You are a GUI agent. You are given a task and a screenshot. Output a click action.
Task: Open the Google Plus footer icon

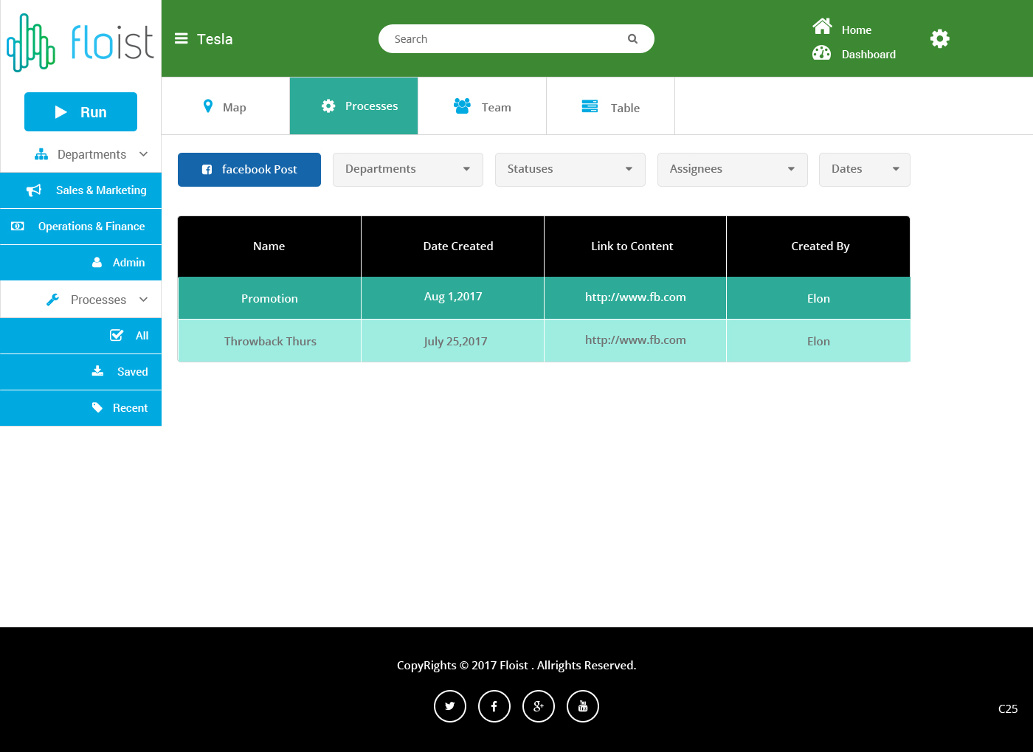[539, 706]
